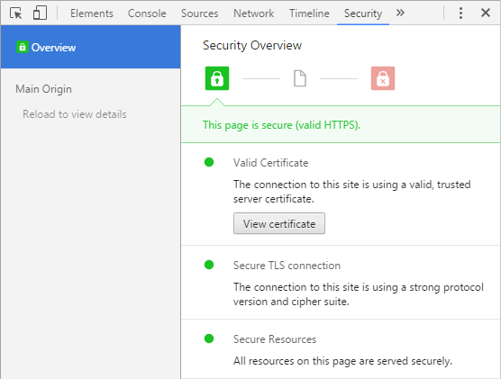Image resolution: width=501 pixels, height=379 pixels.
Task: Click 'This page is secure (valid HTTPS).' text
Action: [x=281, y=125]
